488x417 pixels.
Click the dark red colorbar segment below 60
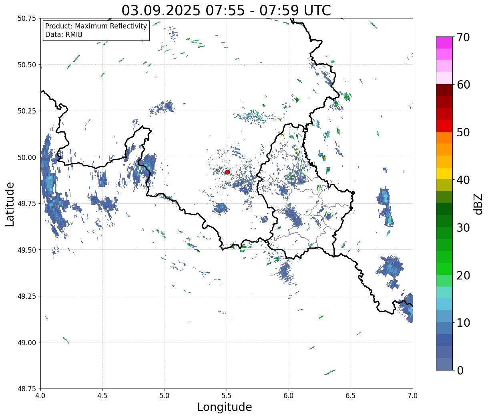click(444, 90)
